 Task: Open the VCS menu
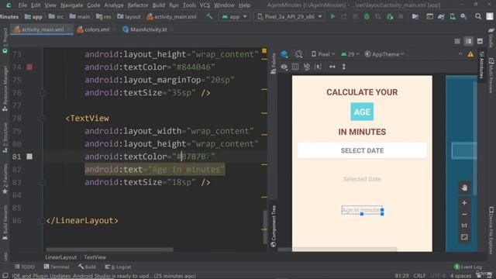205,5
